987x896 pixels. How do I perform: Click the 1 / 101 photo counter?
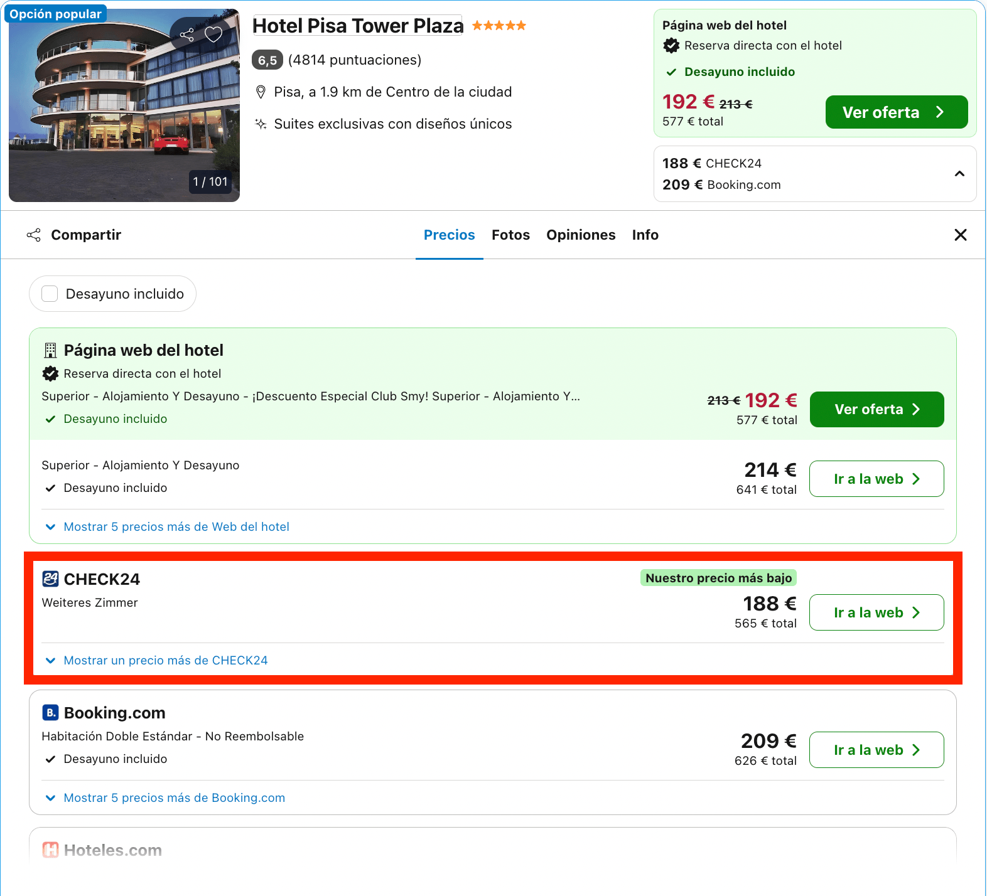[210, 182]
